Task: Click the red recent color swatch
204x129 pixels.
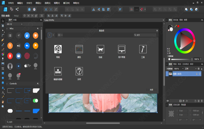Action: coord(178,26)
